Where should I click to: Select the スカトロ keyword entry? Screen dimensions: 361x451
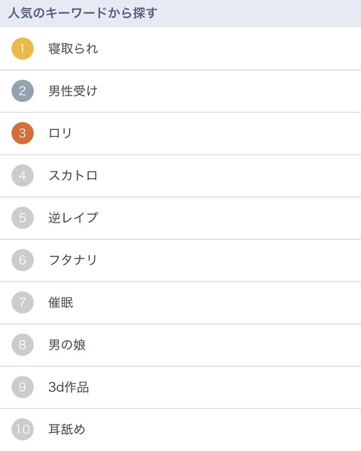[73, 175]
